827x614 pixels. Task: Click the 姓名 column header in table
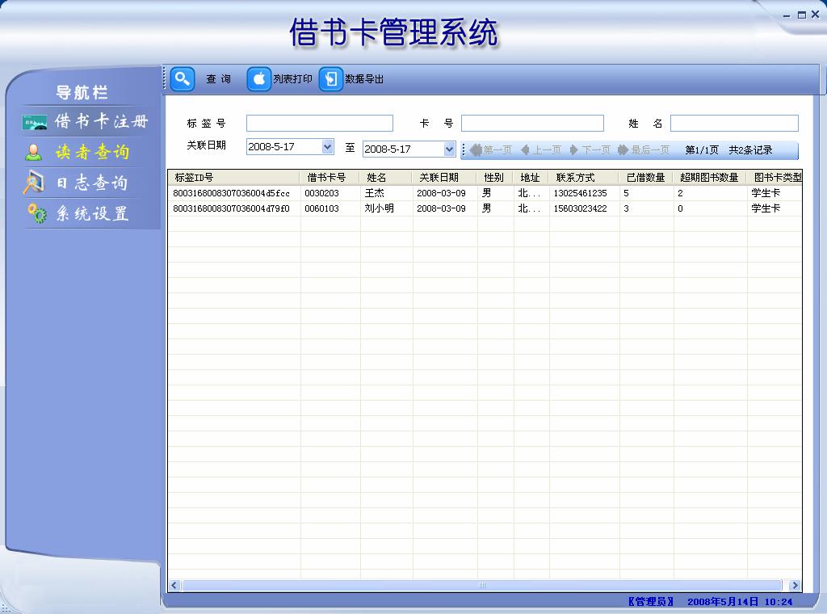click(x=386, y=178)
